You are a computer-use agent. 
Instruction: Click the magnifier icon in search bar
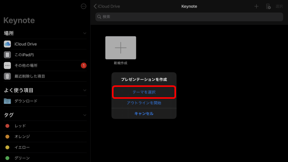pyautogui.click(x=99, y=17)
